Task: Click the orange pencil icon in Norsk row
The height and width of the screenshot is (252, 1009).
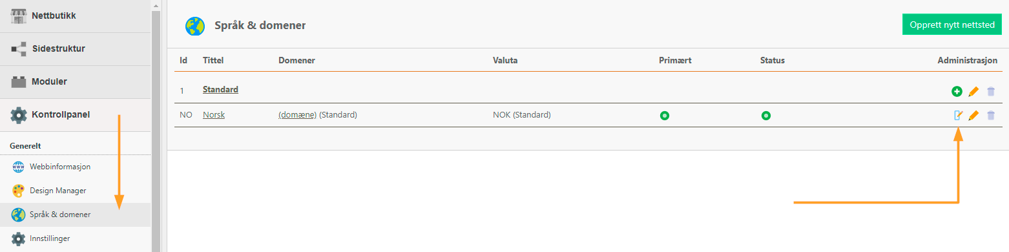Action: coord(973,116)
